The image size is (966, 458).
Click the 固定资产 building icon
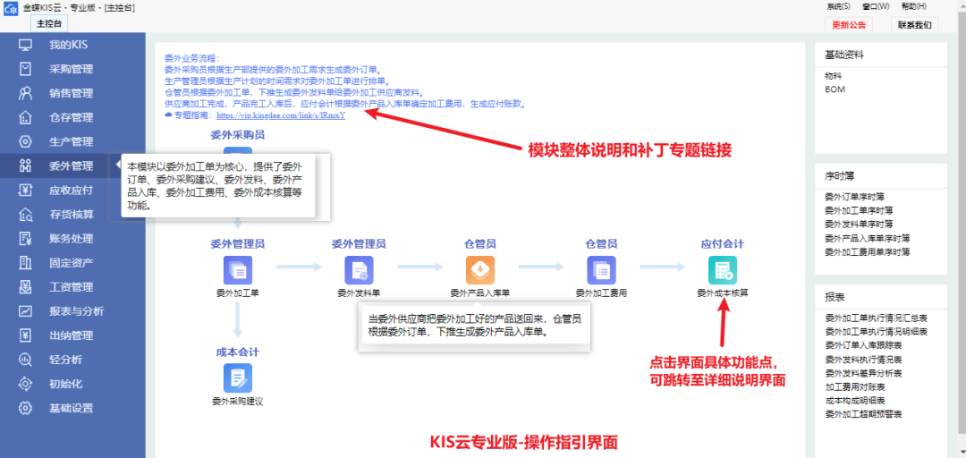coord(25,263)
